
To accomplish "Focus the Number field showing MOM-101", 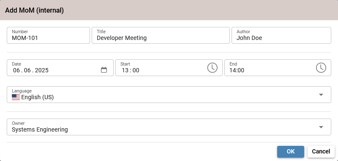I will 48,35.
